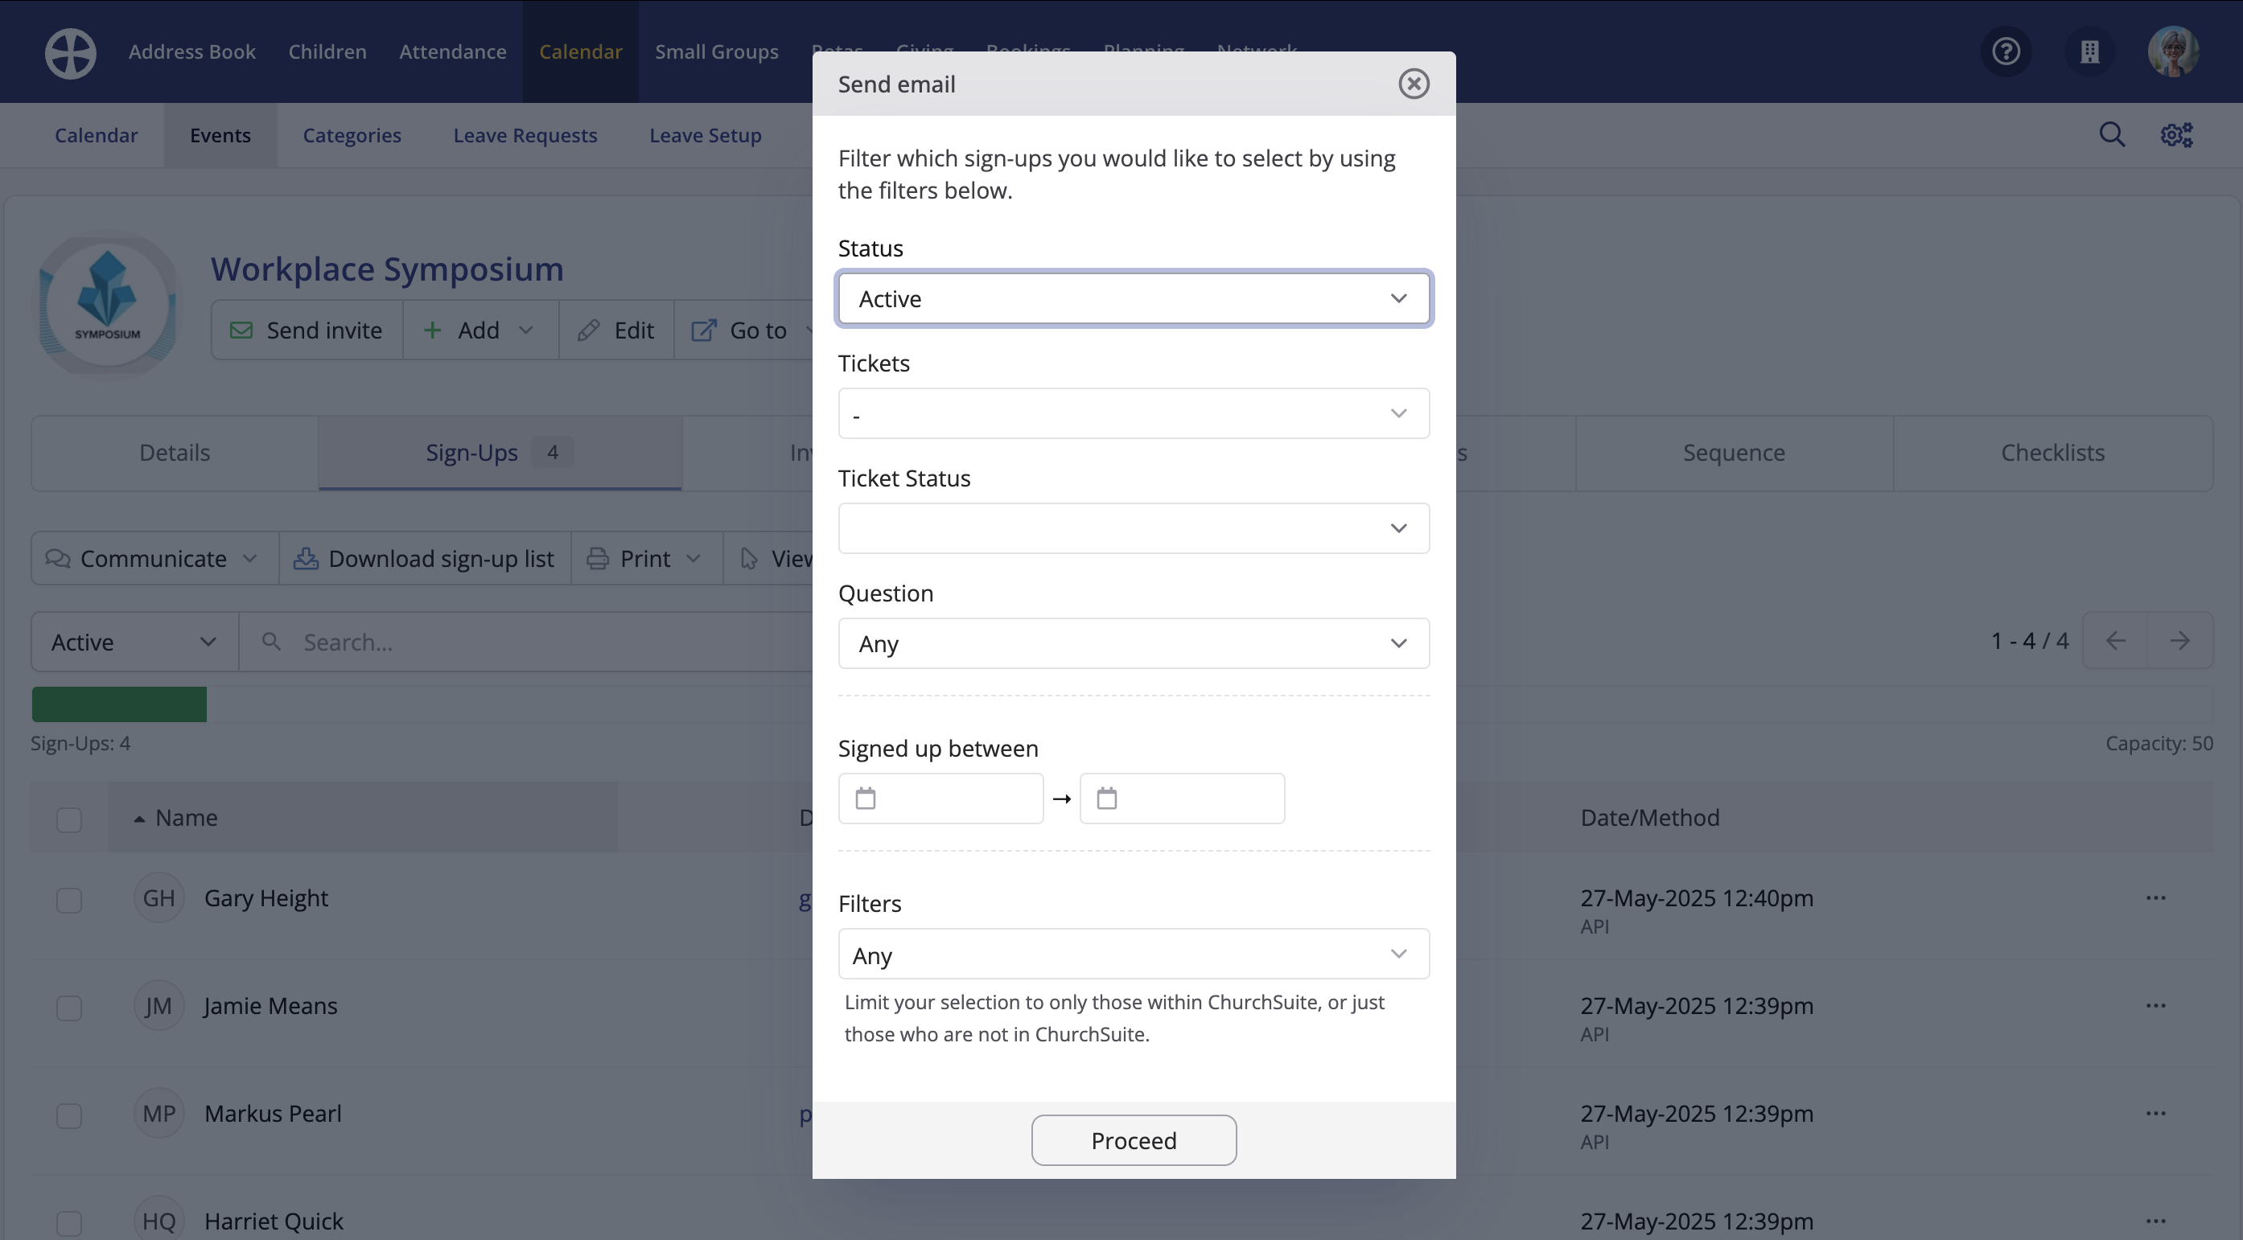The height and width of the screenshot is (1240, 2243).
Task: Open actions menu for Markus Pearl row
Action: point(2156,1114)
